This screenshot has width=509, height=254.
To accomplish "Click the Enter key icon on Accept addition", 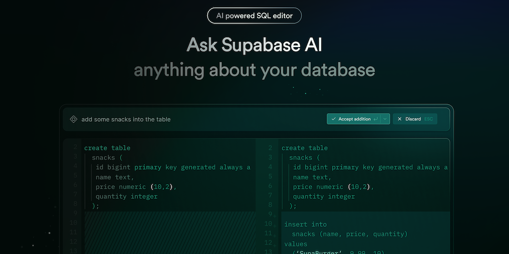I will (x=375, y=119).
